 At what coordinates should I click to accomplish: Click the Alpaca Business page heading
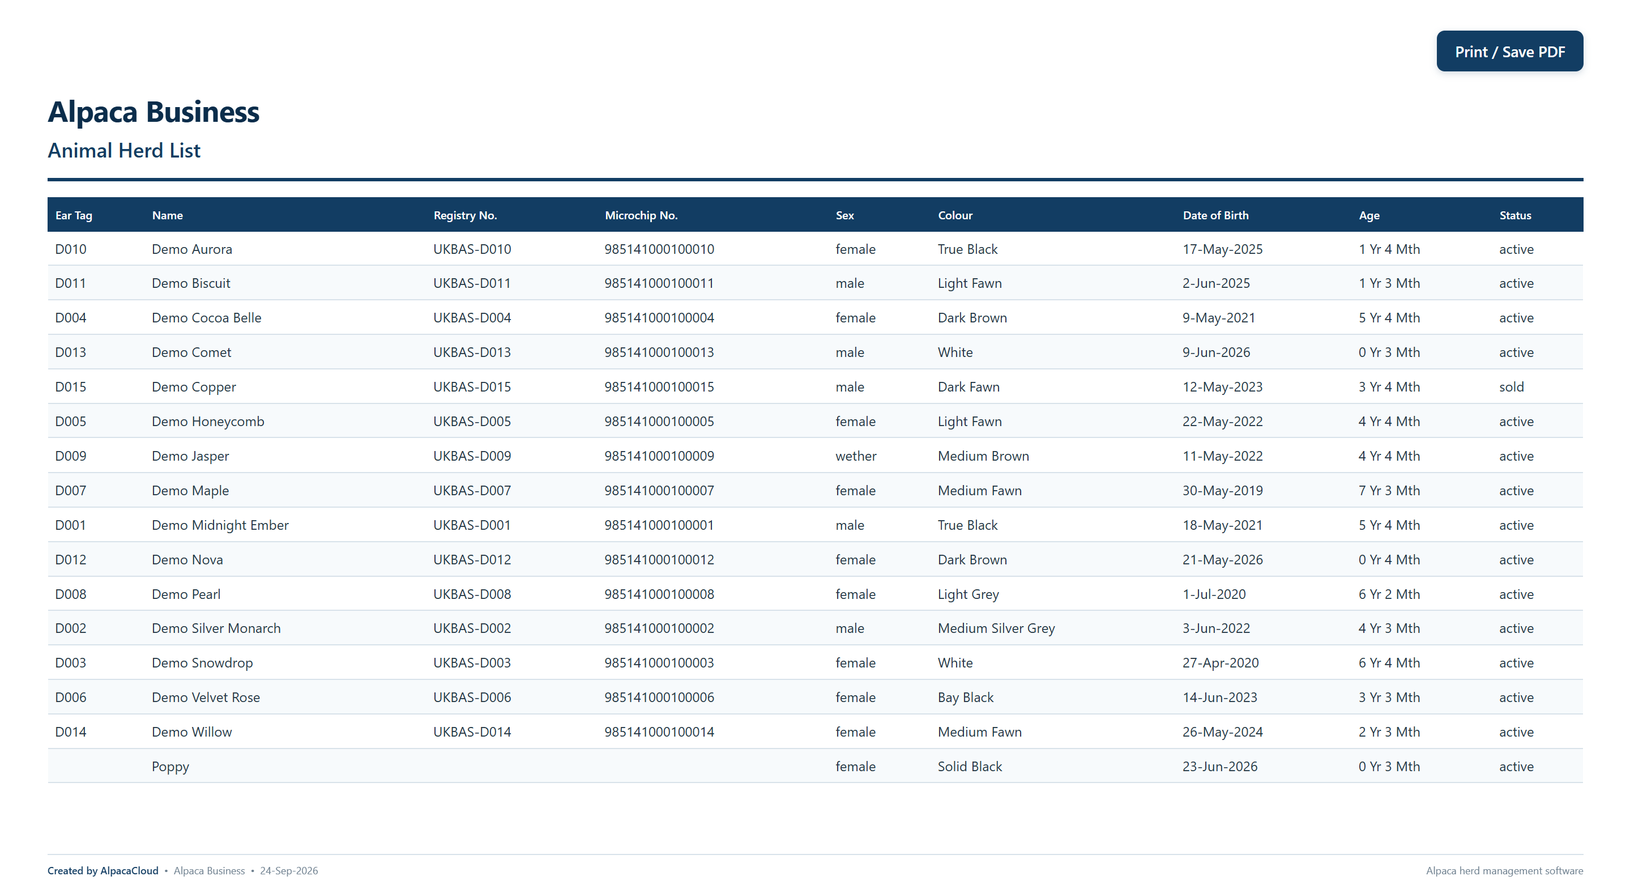153,112
